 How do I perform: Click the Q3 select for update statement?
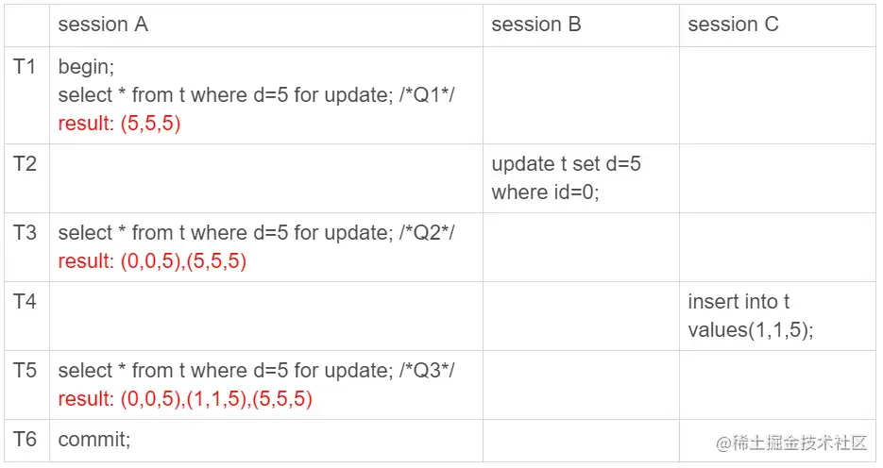click(256, 370)
